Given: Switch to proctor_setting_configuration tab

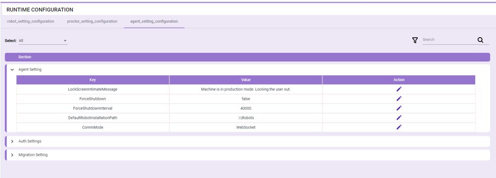Looking at the screenshot, I should coord(92,21).
